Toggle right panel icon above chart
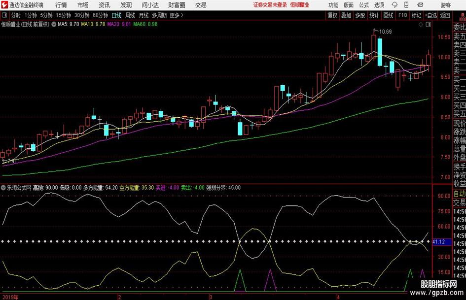The height and width of the screenshot is (300, 466). tap(428, 25)
